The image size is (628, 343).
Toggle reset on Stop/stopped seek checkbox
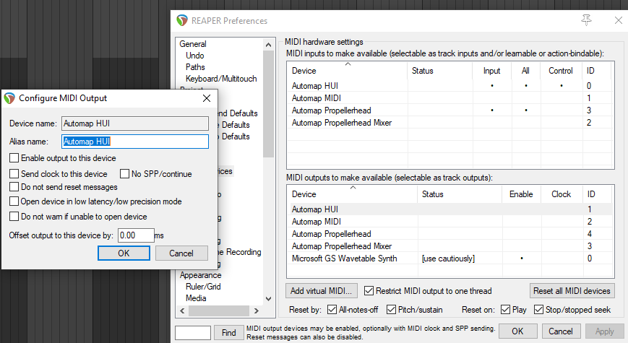click(538, 309)
